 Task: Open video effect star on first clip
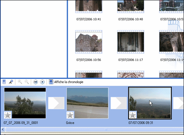click(8, 115)
